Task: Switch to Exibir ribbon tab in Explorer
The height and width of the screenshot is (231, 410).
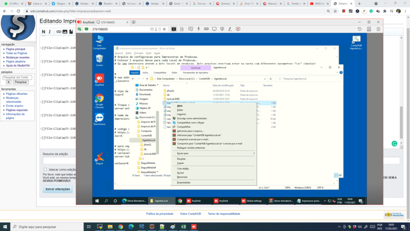Action: click(x=174, y=72)
